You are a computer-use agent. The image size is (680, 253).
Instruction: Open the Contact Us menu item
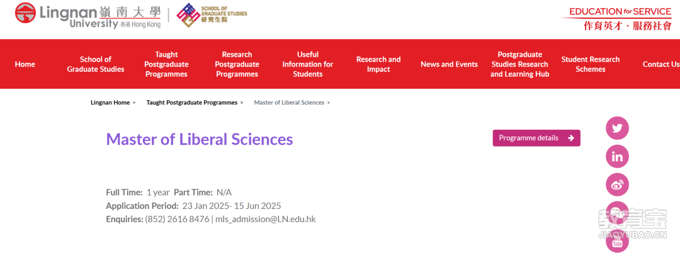coord(661,64)
